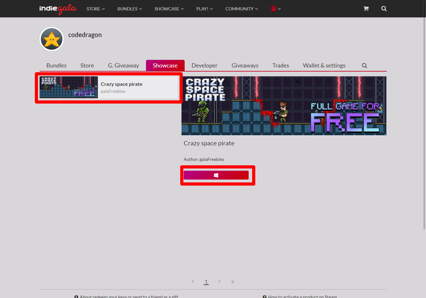426x298 pixels.
Task: Open the IndieGala home logo
Action: click(58, 9)
